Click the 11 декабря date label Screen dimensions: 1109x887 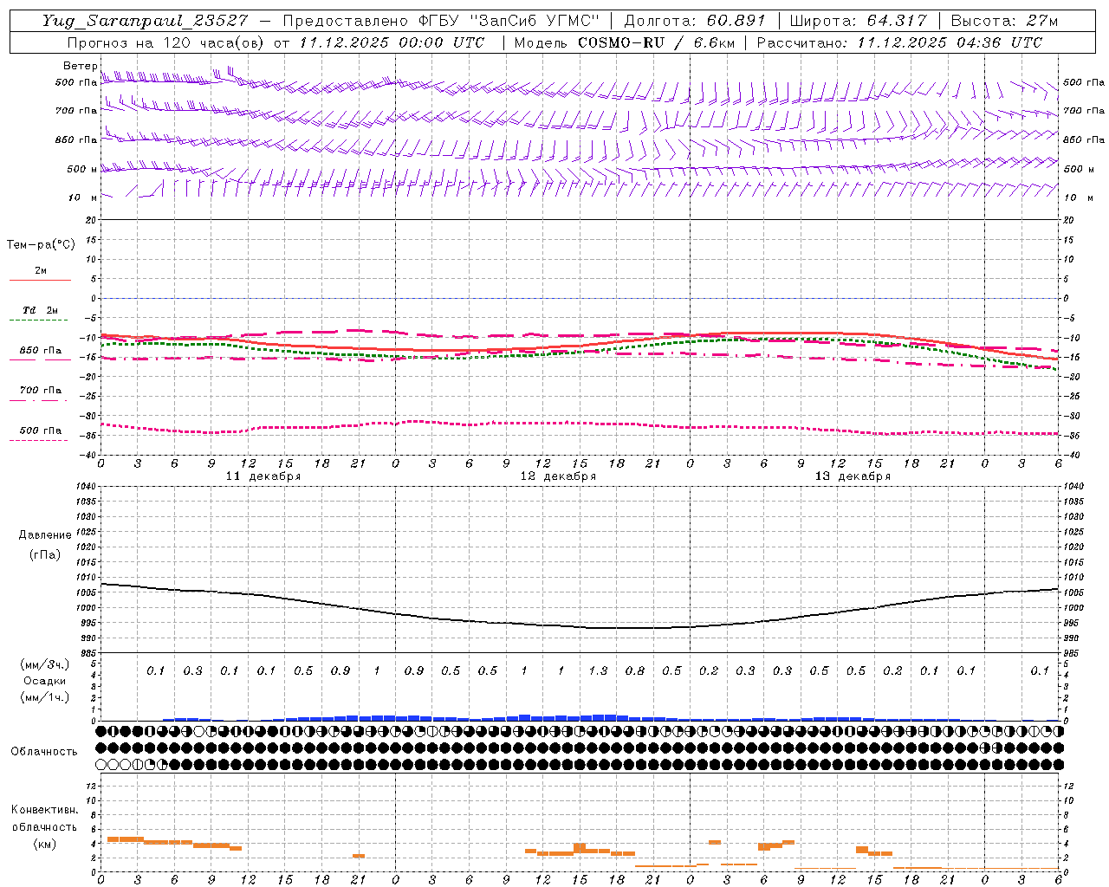pyautogui.click(x=263, y=476)
